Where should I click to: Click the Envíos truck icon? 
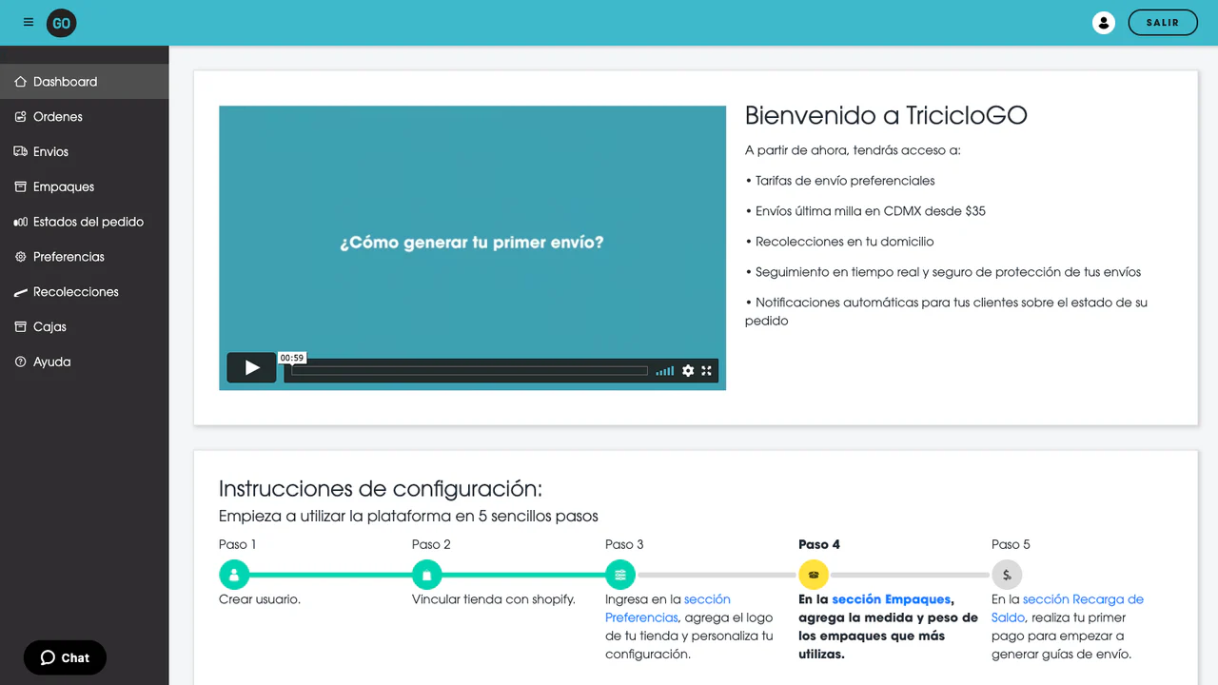(21, 151)
